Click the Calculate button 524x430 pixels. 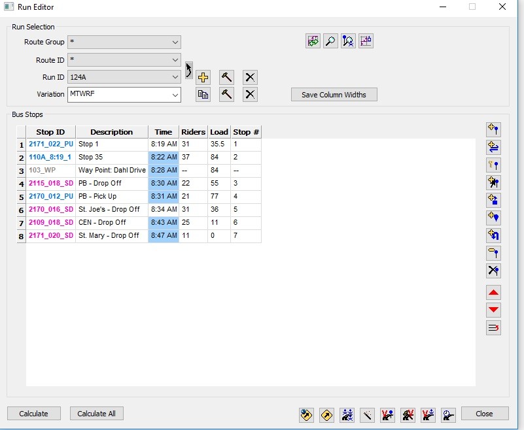tap(34, 414)
